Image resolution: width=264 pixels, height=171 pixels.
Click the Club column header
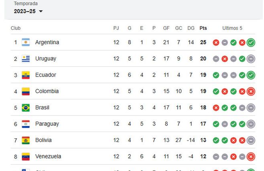point(16,28)
